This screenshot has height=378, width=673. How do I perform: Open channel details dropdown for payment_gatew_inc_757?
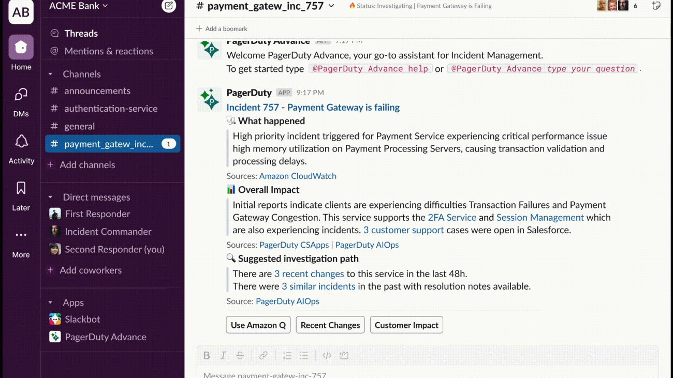331,6
